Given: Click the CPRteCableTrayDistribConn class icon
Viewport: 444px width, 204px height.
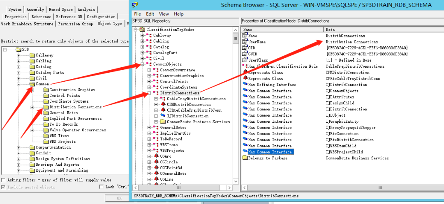Looking at the screenshot, I should [x=162, y=110].
